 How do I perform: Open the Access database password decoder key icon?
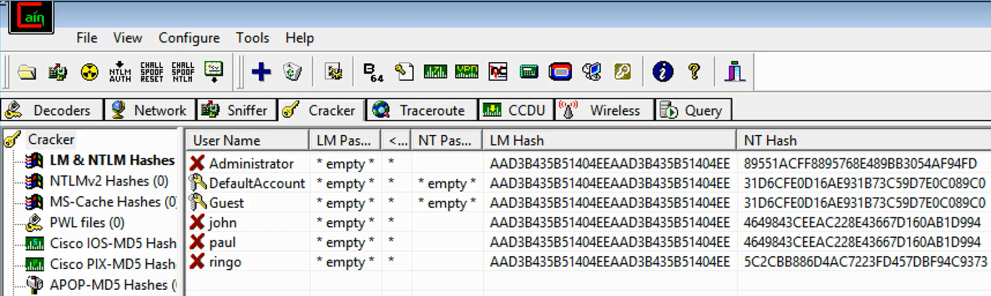[x=404, y=71]
